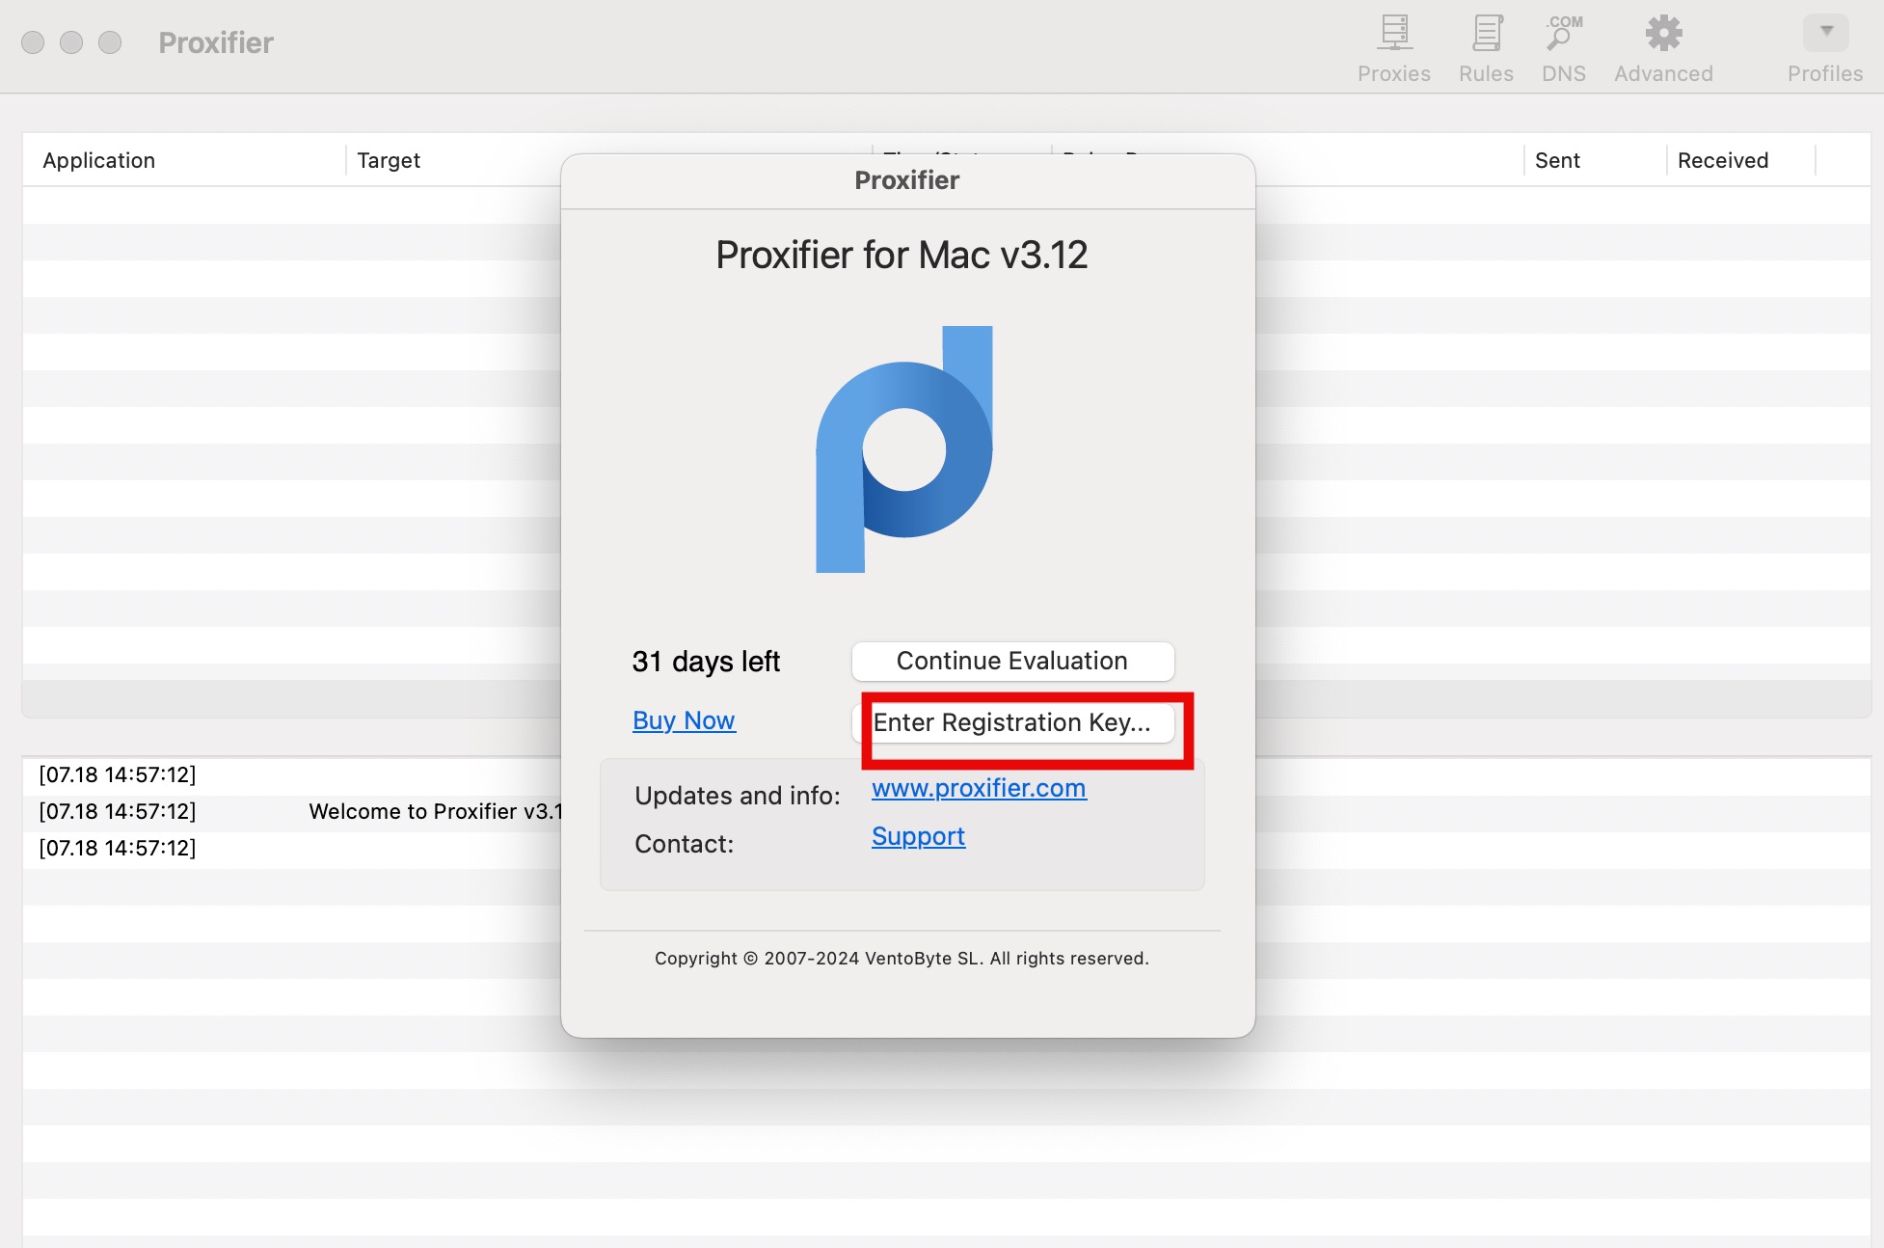Click the green zoom window button
The height and width of the screenshot is (1248, 1884).
click(x=110, y=42)
